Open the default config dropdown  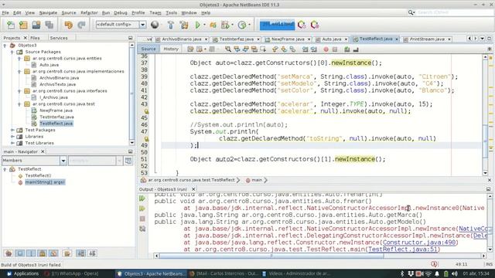[142, 25]
